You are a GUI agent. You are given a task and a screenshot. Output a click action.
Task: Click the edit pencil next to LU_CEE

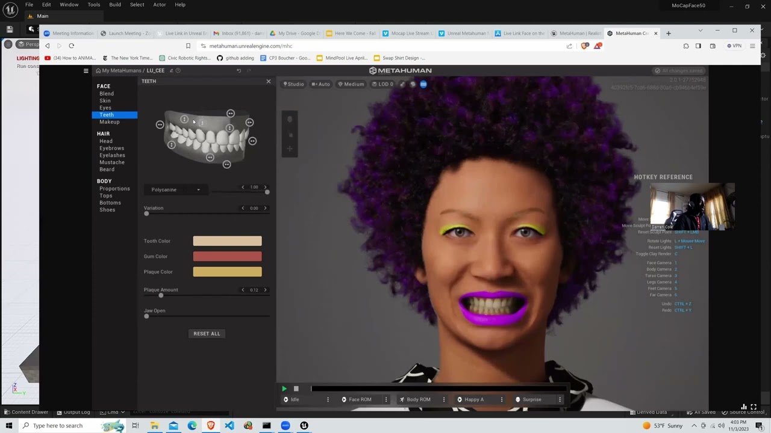click(x=171, y=70)
